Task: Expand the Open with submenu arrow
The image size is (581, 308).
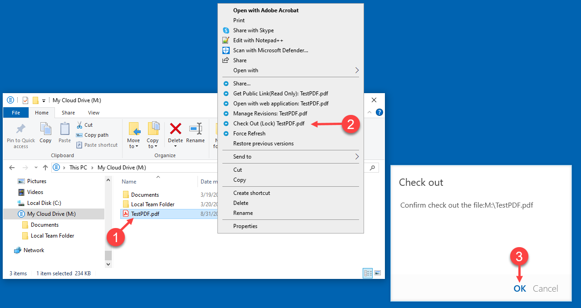Action: pyautogui.click(x=357, y=70)
